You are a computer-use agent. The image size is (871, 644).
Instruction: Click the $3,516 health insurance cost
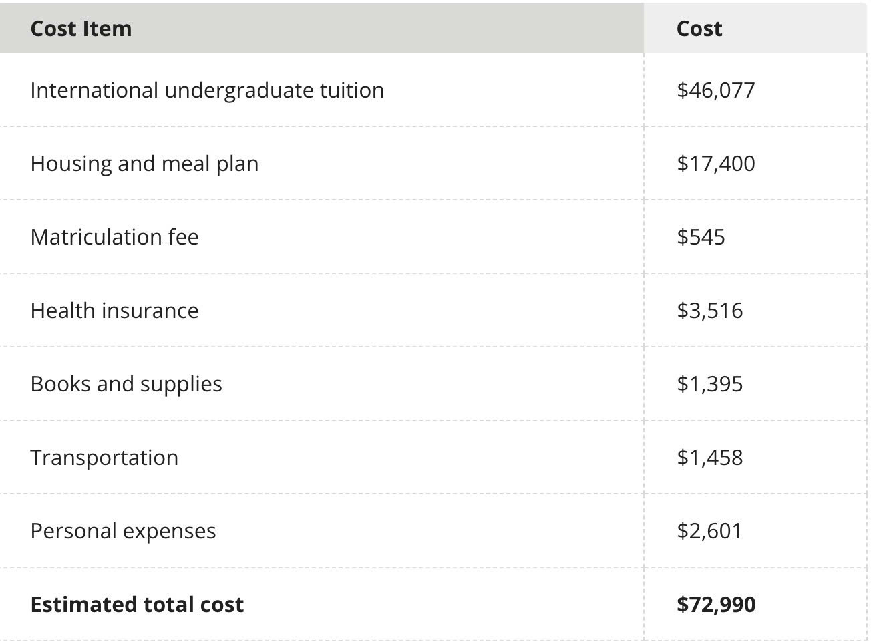[x=709, y=311]
